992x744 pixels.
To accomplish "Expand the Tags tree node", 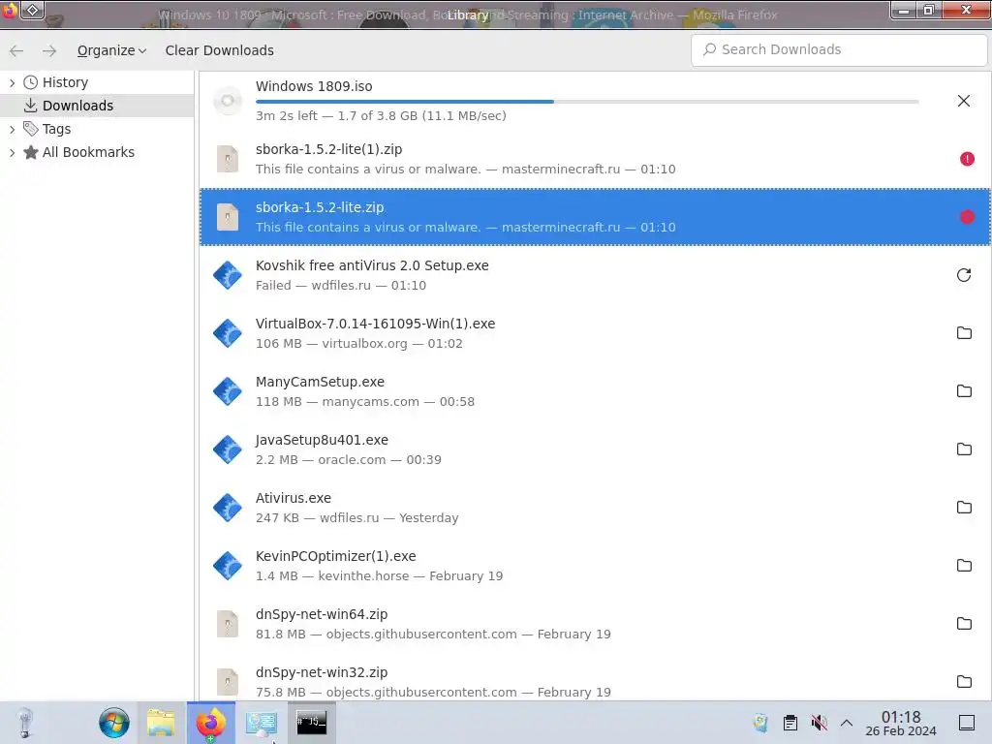I will click(12, 129).
